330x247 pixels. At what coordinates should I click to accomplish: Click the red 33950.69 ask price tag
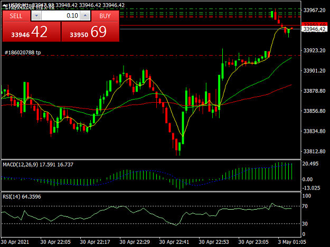point(315,25)
